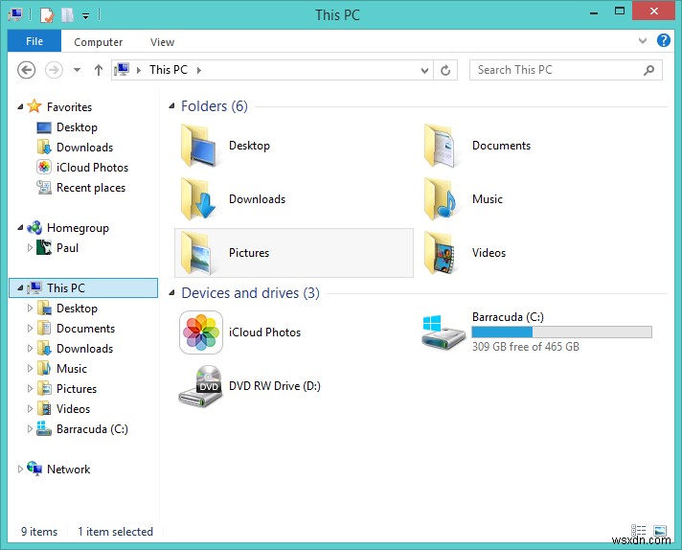Viewport: 682px width, 550px height.
Task: Select This PC in navigation pane
Action: [x=83, y=288]
